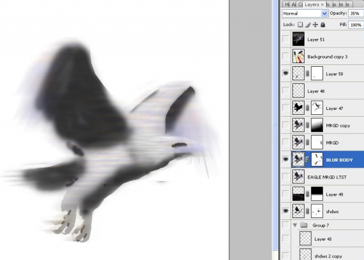The image size is (364, 260).
Task: Show EAGLE MRGD LTST layer visibility
Action: tap(286, 177)
